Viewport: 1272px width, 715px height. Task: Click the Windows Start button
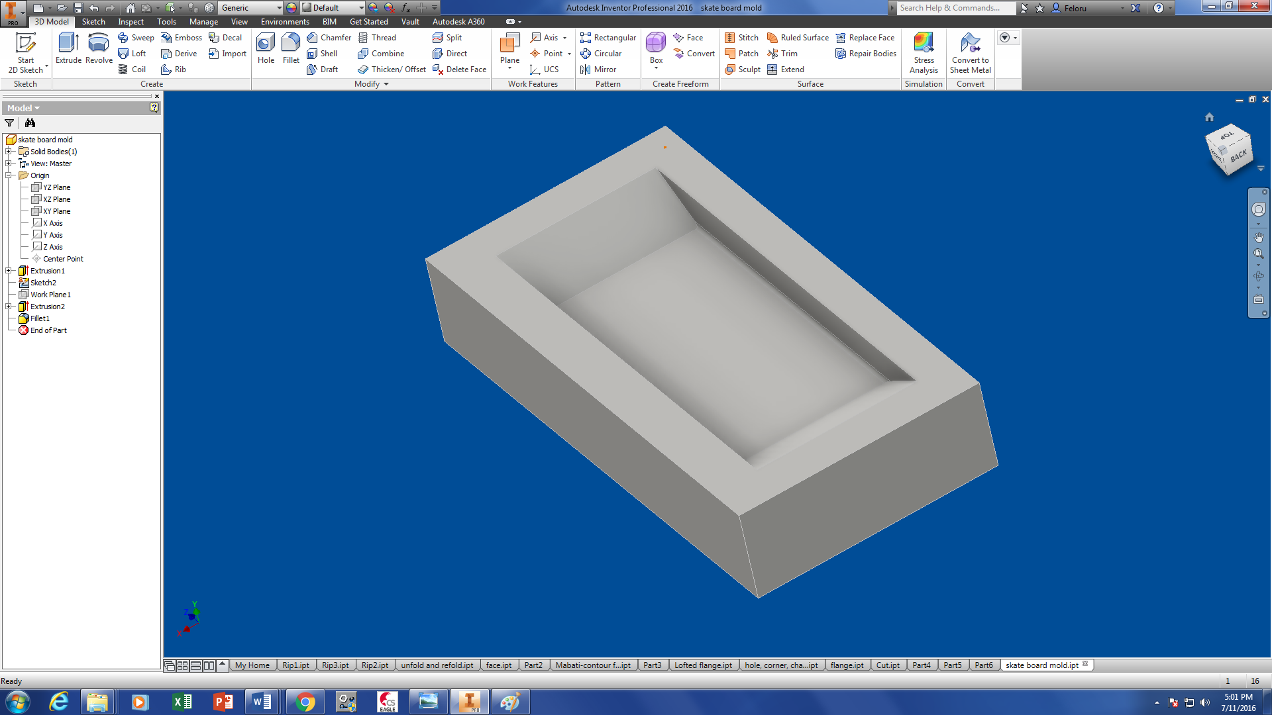(x=17, y=702)
